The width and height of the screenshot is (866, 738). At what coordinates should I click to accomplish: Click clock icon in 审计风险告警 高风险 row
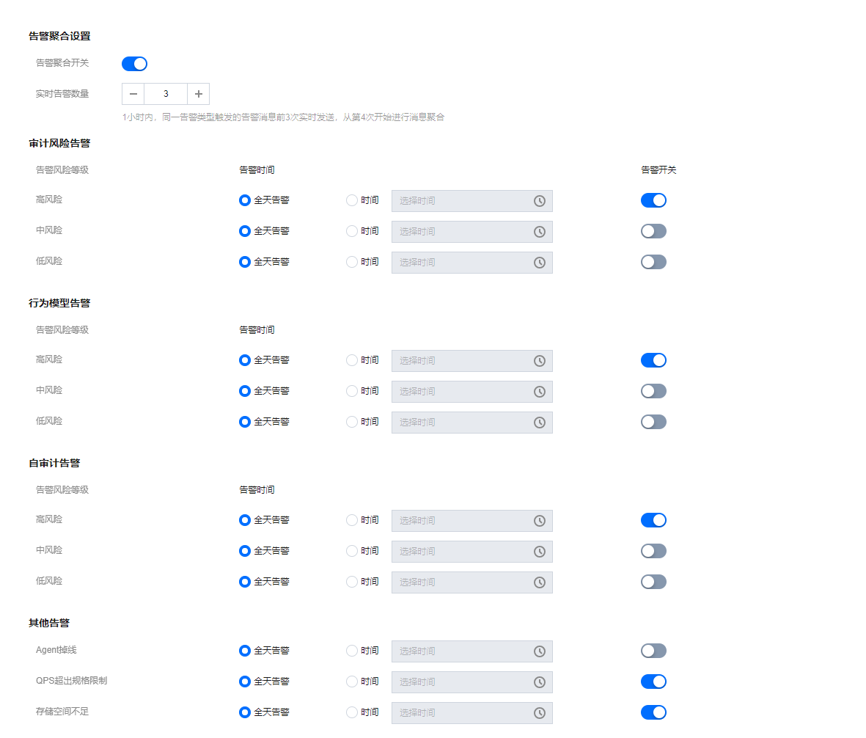(539, 201)
